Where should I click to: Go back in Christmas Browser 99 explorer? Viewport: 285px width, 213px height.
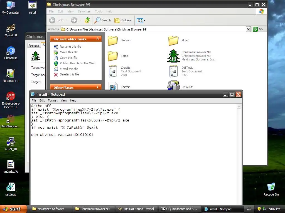click(56, 20)
